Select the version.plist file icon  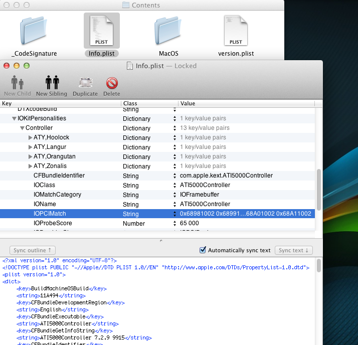(236, 31)
